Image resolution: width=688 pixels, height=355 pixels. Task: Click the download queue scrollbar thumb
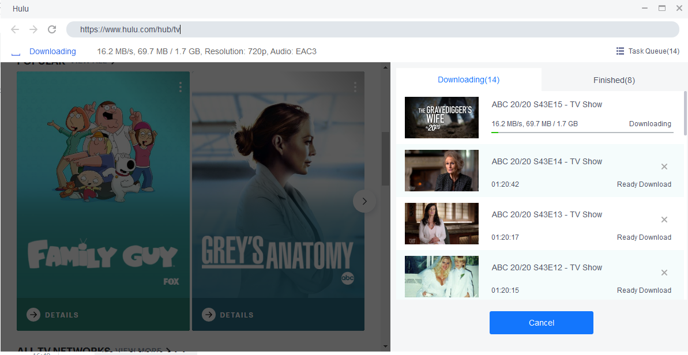pos(685,113)
